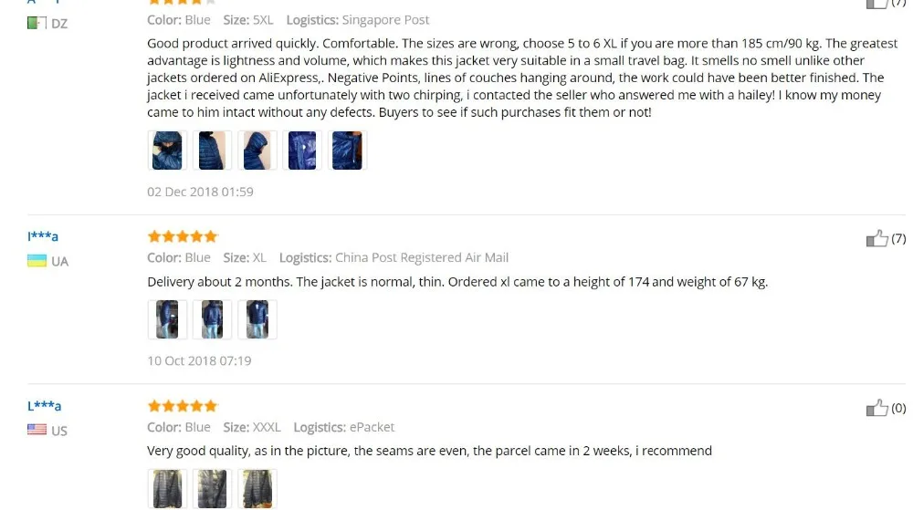Screen dimensions: 913x510
Task: Open third photo in I***a's review
Action: click(x=257, y=319)
